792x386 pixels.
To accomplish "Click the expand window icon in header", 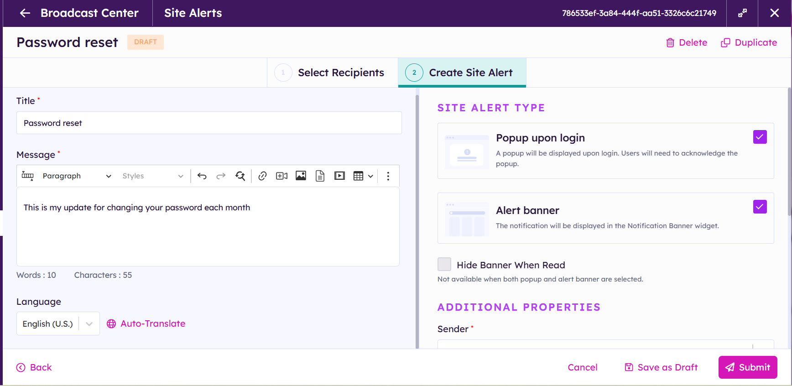I will (x=742, y=13).
